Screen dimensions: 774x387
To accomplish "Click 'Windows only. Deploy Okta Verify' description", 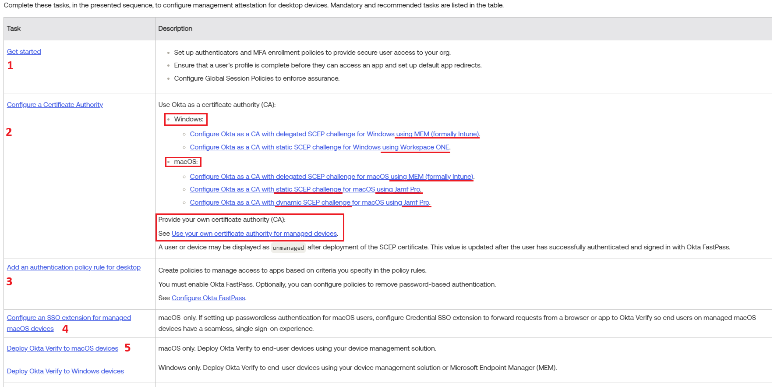I will 357,368.
